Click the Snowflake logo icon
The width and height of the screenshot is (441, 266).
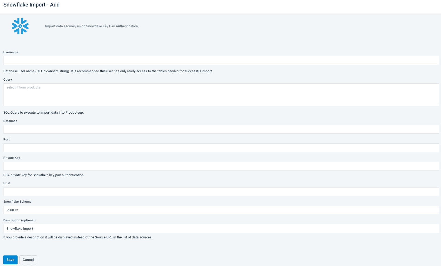tap(20, 26)
